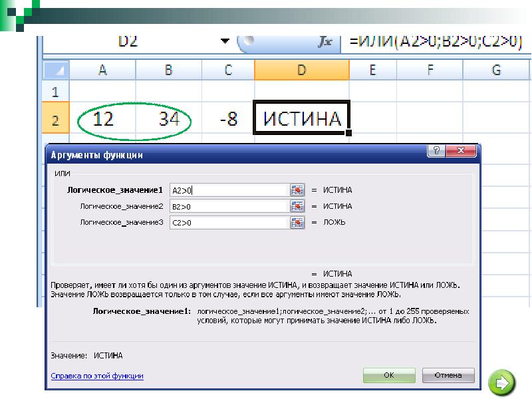Click range selector icon beside B2>0 field
532x399 pixels.
297,206
